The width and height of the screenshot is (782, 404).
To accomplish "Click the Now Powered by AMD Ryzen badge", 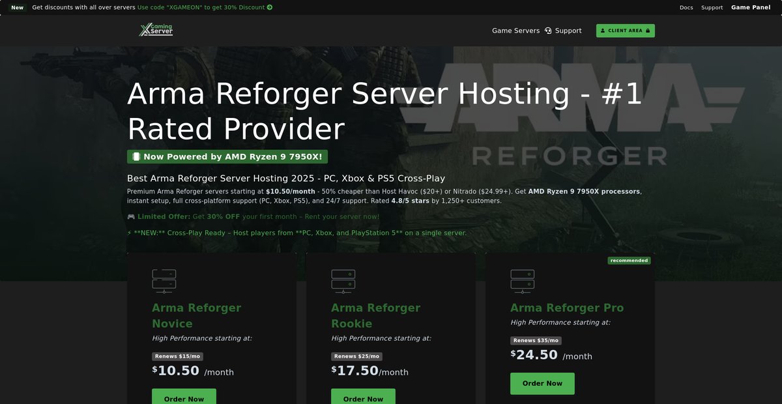I will [x=227, y=156].
